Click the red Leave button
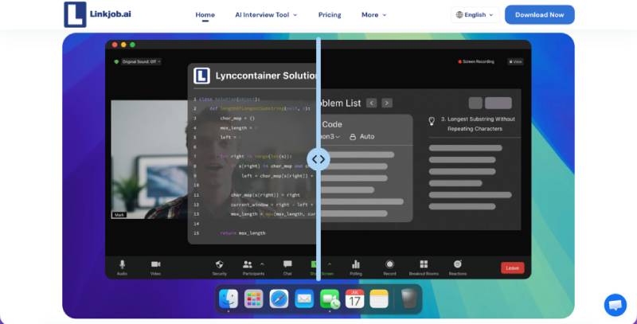 (512, 268)
